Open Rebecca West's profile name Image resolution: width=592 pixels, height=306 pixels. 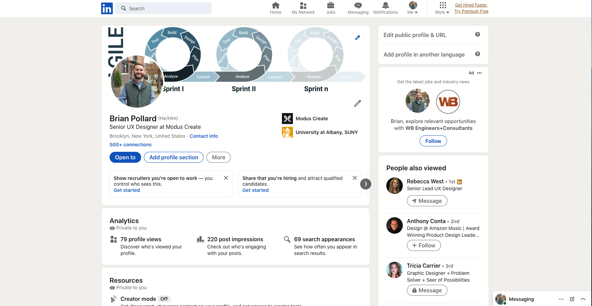[425, 181]
